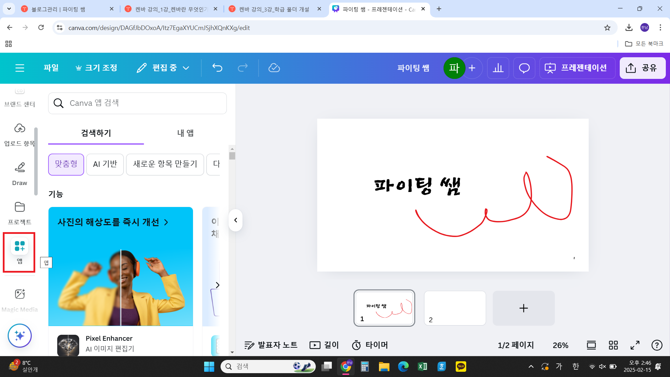Open the 파일 menu
This screenshot has width=670, height=377.
[x=51, y=68]
